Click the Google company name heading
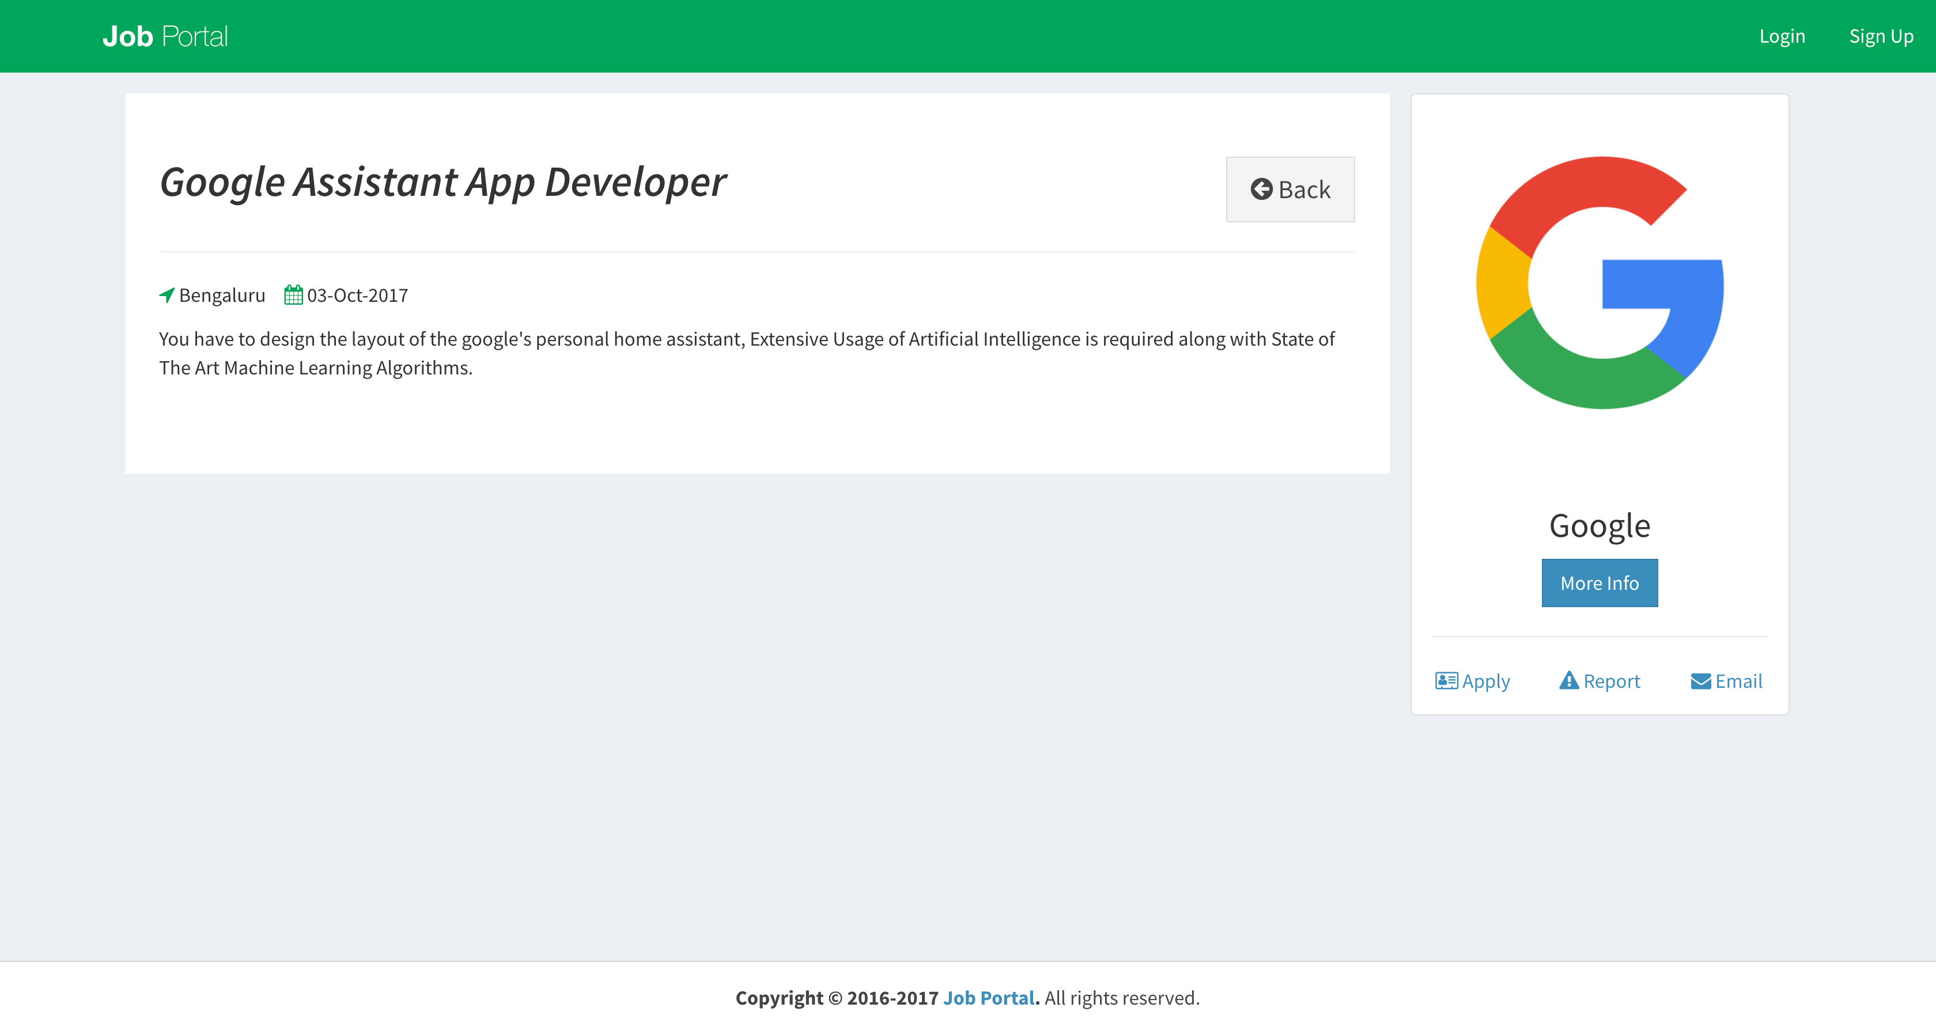 pos(1600,525)
